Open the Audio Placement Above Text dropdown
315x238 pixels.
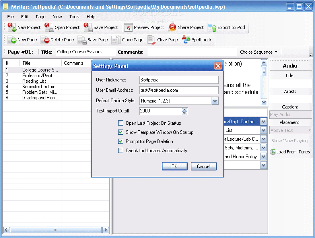click(x=290, y=130)
